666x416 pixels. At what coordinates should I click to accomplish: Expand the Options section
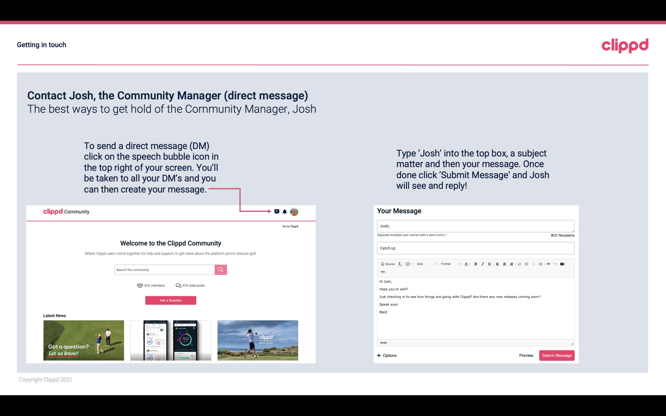(386, 355)
